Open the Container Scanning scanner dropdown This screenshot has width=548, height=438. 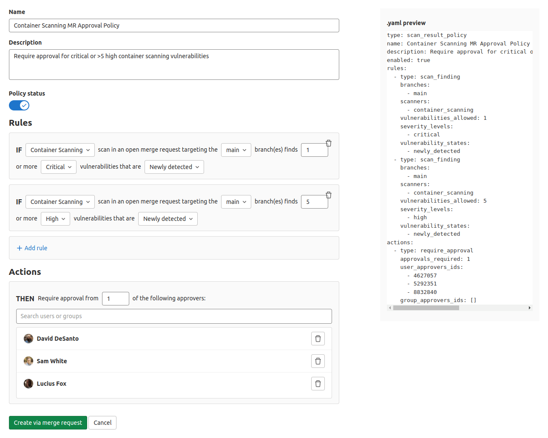point(60,150)
